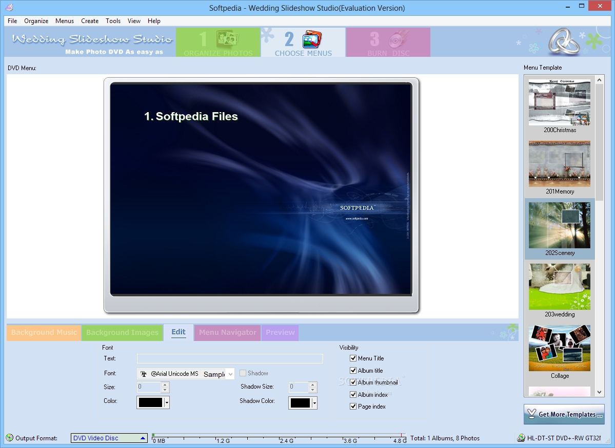Decrease the Shadow Size spinner
The image size is (615, 448).
pos(312,390)
